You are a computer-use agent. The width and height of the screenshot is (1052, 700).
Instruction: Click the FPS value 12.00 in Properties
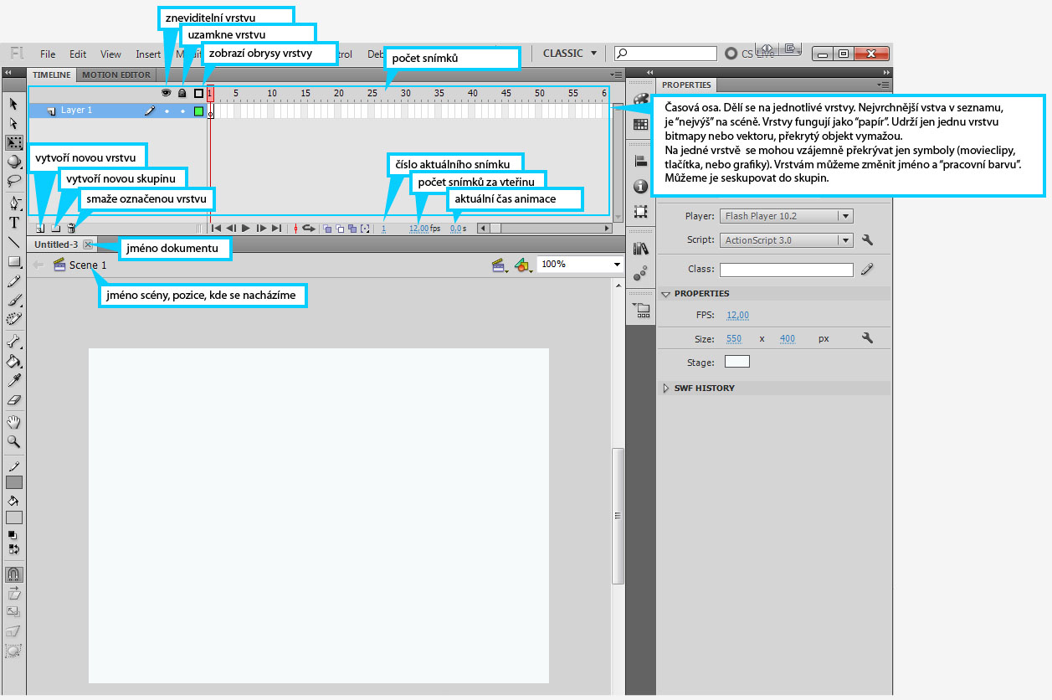click(737, 316)
